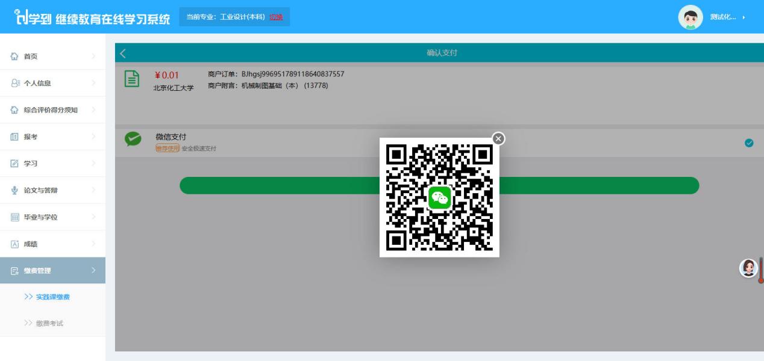Open the user account dropdown arrow
764x361 pixels.
pos(744,17)
